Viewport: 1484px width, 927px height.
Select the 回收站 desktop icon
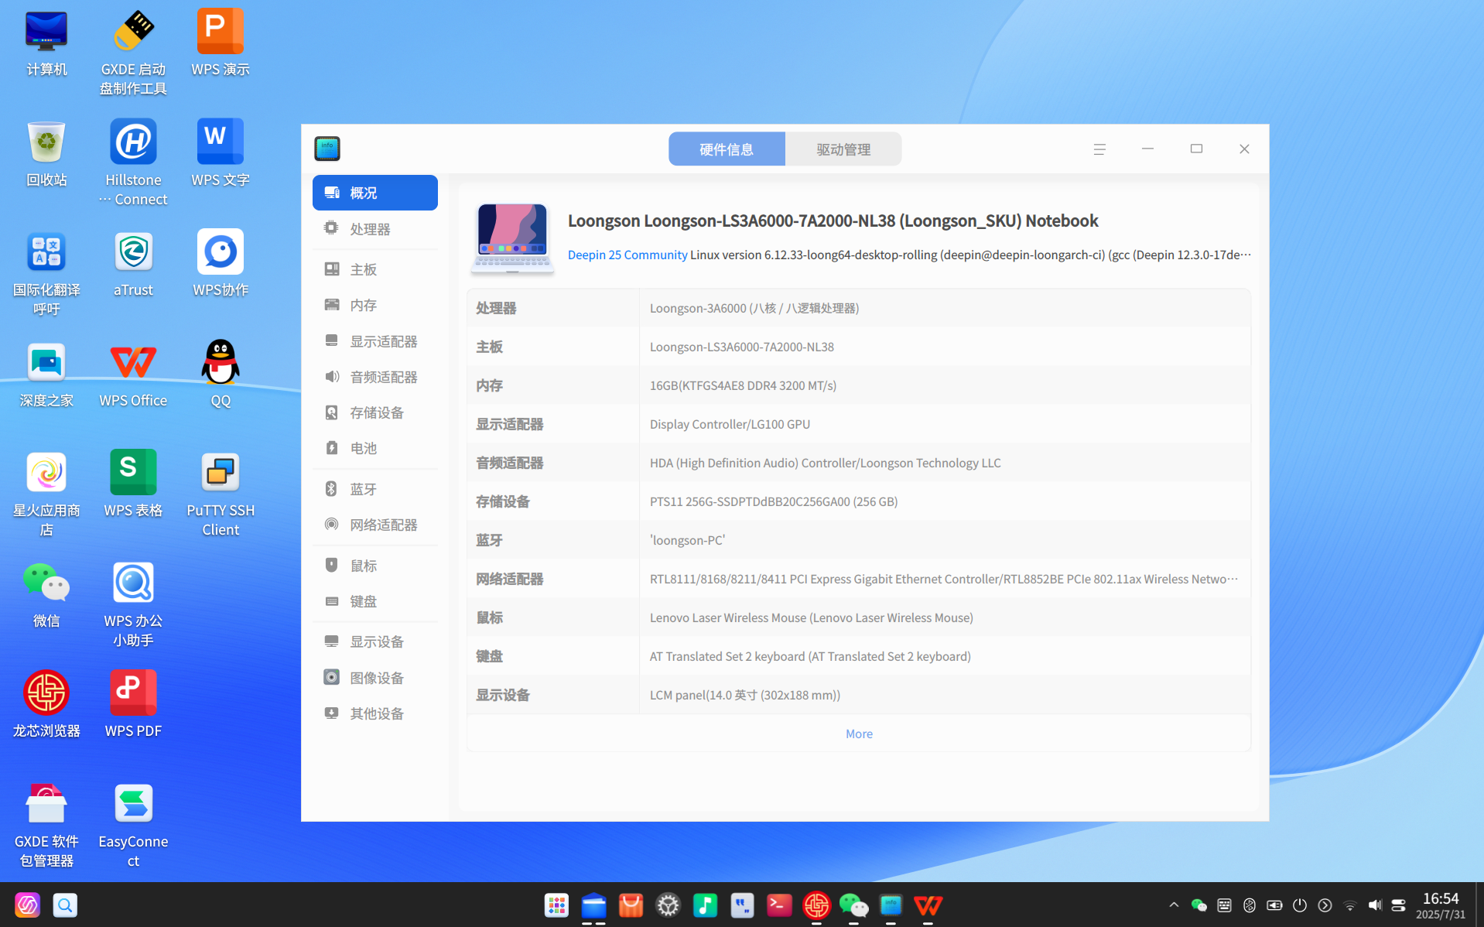46,152
